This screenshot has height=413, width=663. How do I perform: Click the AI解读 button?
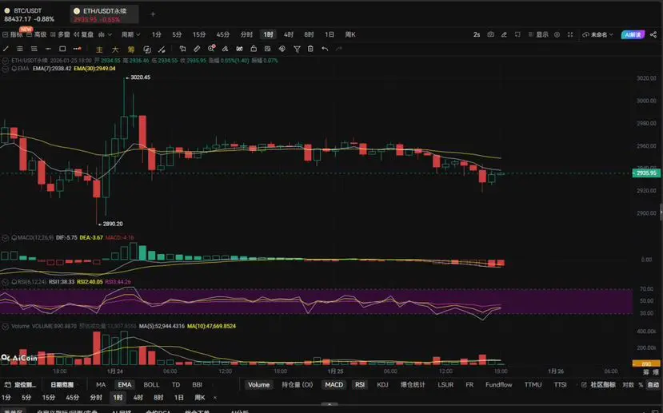pyautogui.click(x=633, y=34)
